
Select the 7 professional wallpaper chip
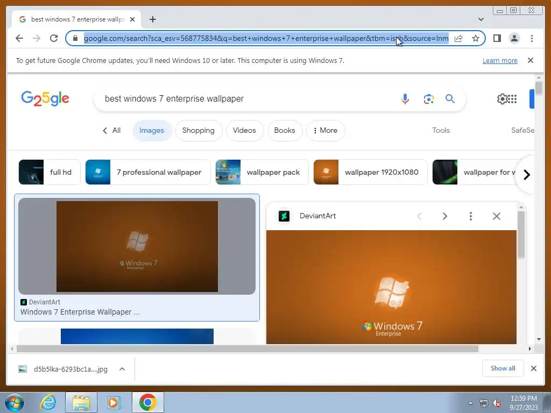(x=148, y=172)
